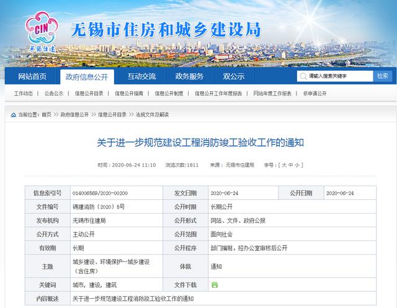Click the magnifier icon in search box
The height and width of the screenshot is (308, 397).
[304, 76]
